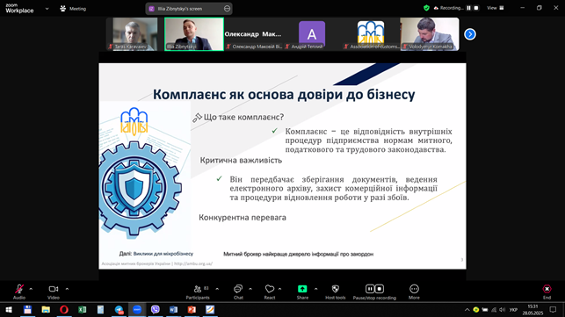
Task: Stop recording from top Recording indicator
Action: point(476,8)
